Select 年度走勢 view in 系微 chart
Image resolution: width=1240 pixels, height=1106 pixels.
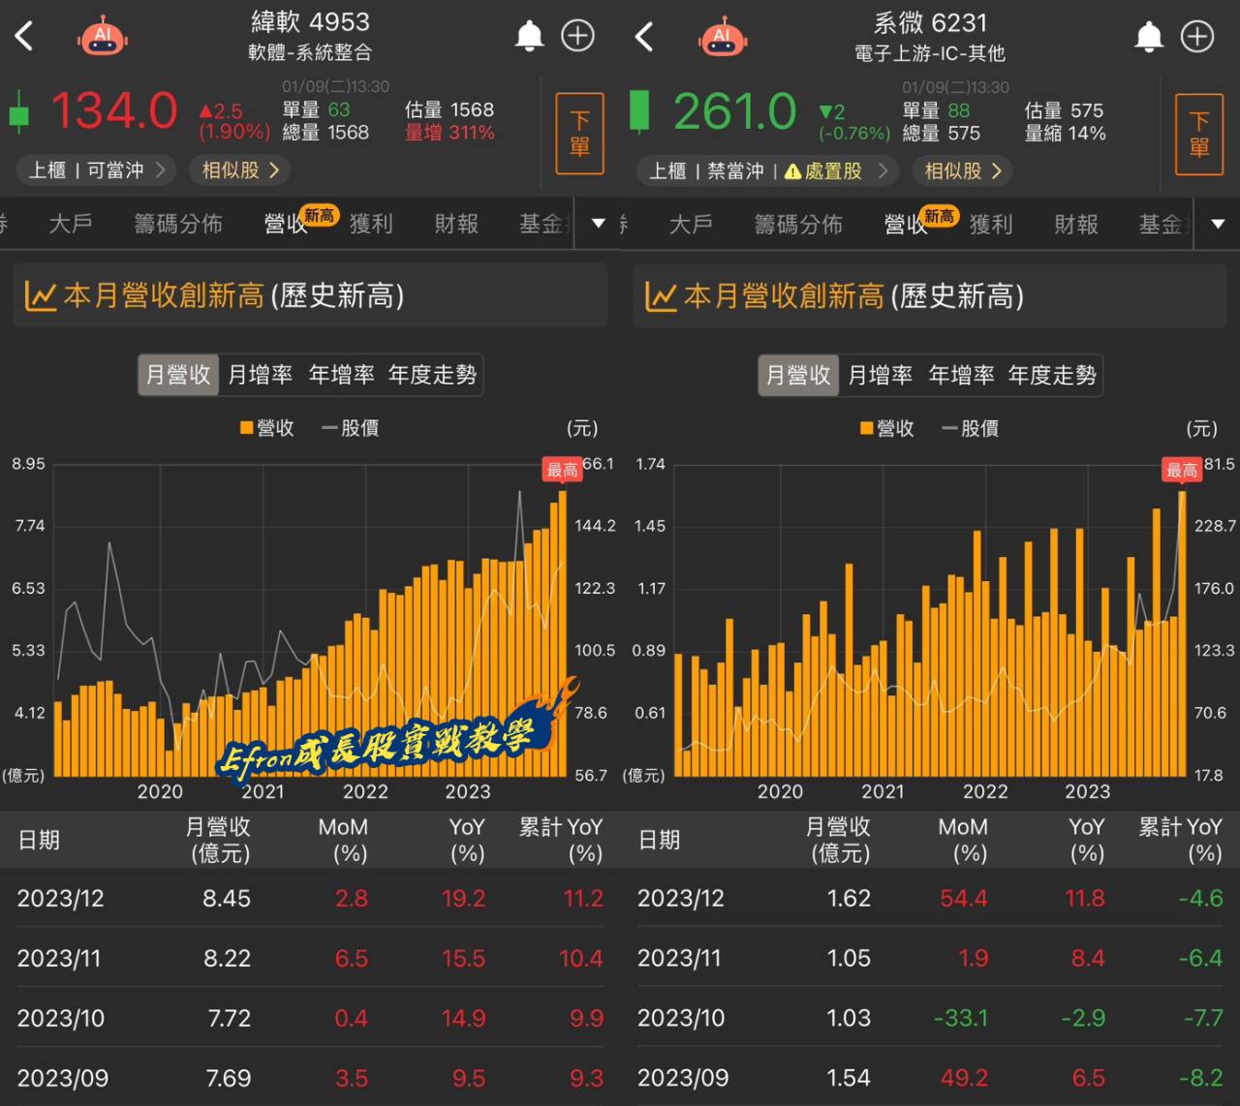(1052, 375)
